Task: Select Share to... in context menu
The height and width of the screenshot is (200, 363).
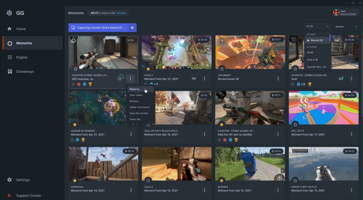Action: click(x=135, y=89)
